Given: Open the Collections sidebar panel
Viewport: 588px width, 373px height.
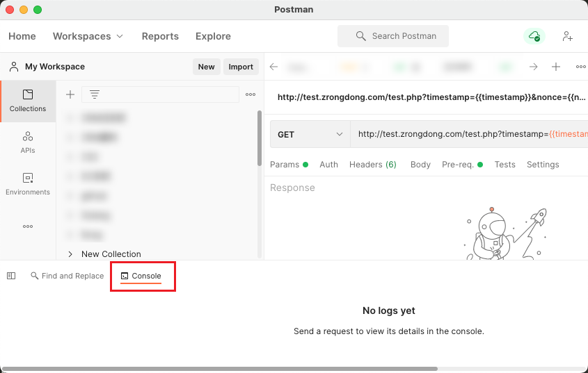Looking at the screenshot, I should click(x=28, y=101).
